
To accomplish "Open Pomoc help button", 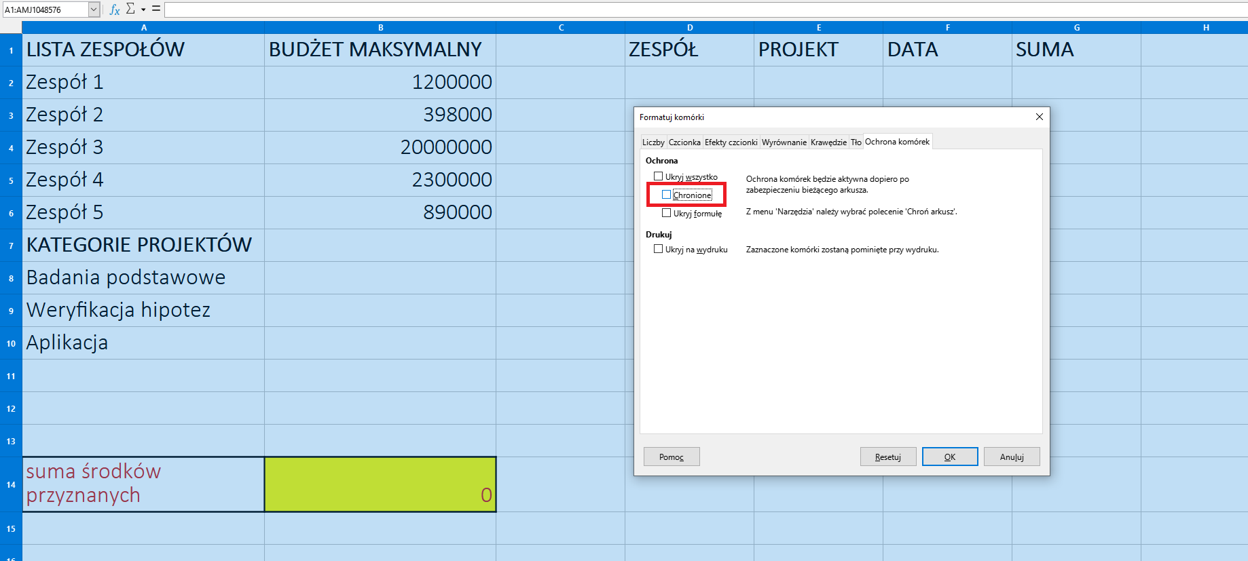I will [671, 457].
